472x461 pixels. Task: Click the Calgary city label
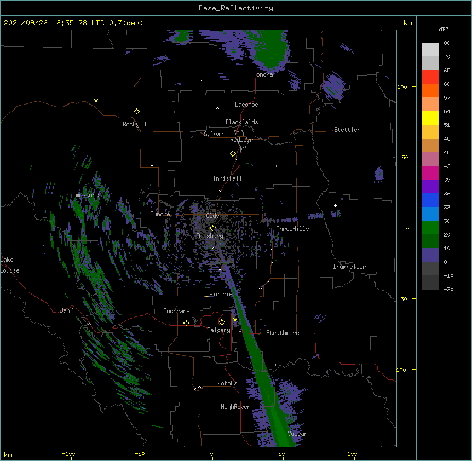pyautogui.click(x=218, y=330)
